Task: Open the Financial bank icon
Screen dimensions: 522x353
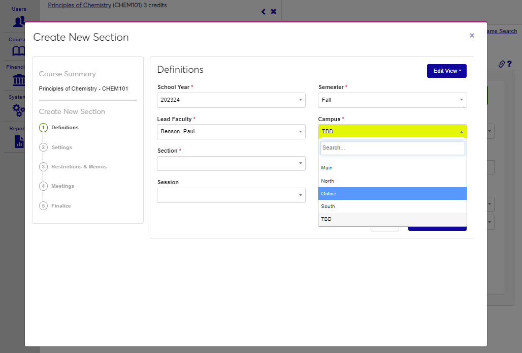Action: (x=19, y=80)
